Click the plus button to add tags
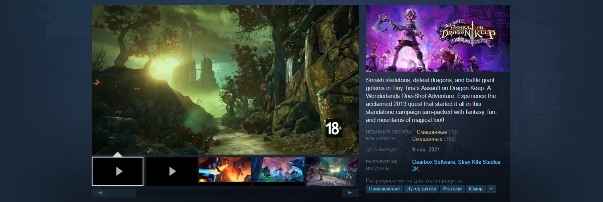Screen dimensions: 603x202 pyautogui.click(x=491, y=189)
